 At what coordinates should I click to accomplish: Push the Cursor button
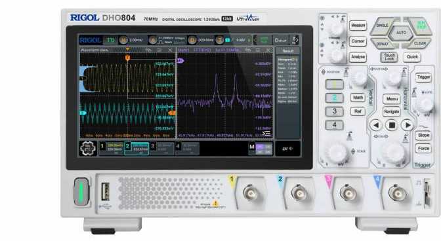point(358,41)
